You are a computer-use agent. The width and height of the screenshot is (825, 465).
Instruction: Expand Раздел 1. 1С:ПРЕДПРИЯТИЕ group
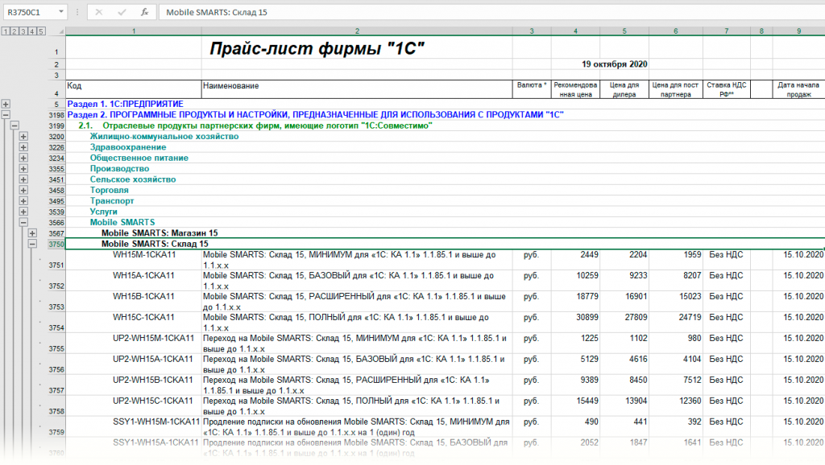6,104
